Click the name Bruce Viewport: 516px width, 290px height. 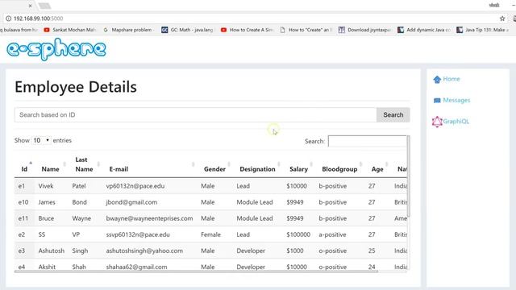(x=46, y=218)
